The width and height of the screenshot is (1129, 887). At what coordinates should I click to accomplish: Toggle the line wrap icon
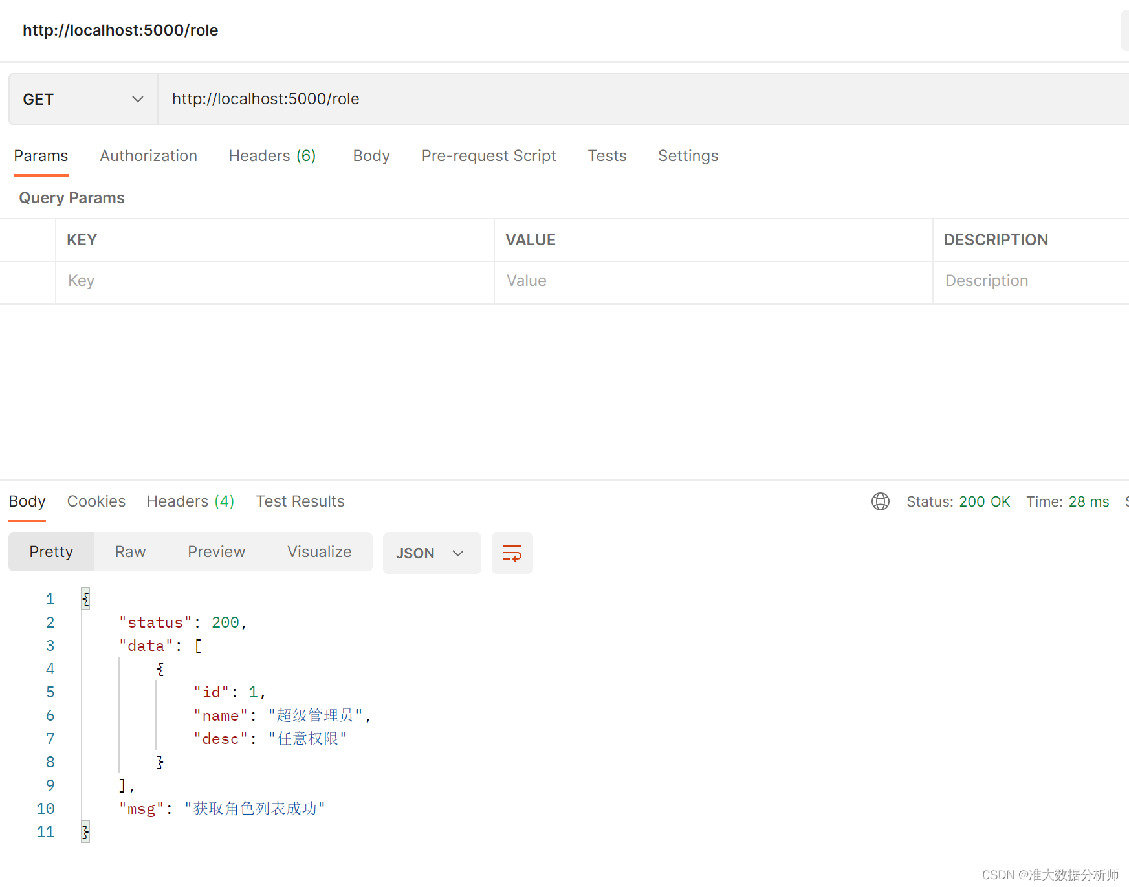point(512,553)
